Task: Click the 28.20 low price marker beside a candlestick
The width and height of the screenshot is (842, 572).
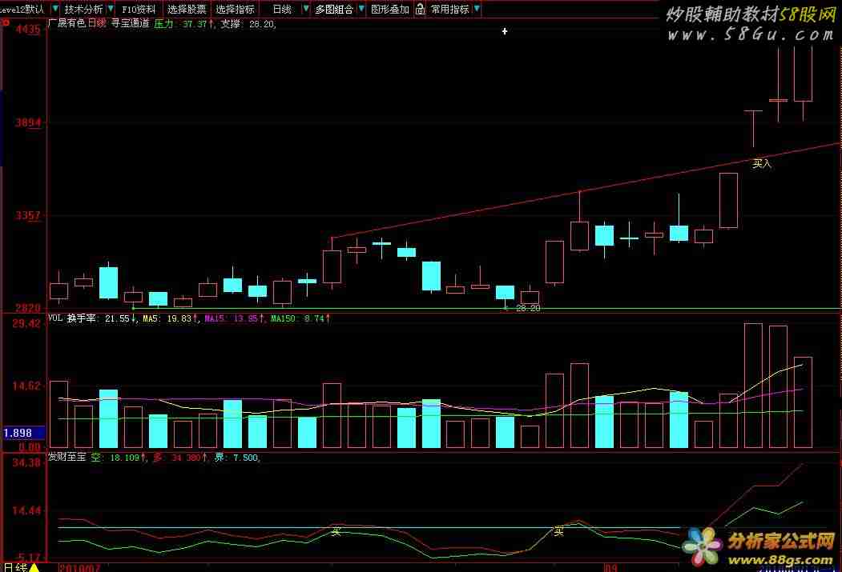Action: coord(528,308)
